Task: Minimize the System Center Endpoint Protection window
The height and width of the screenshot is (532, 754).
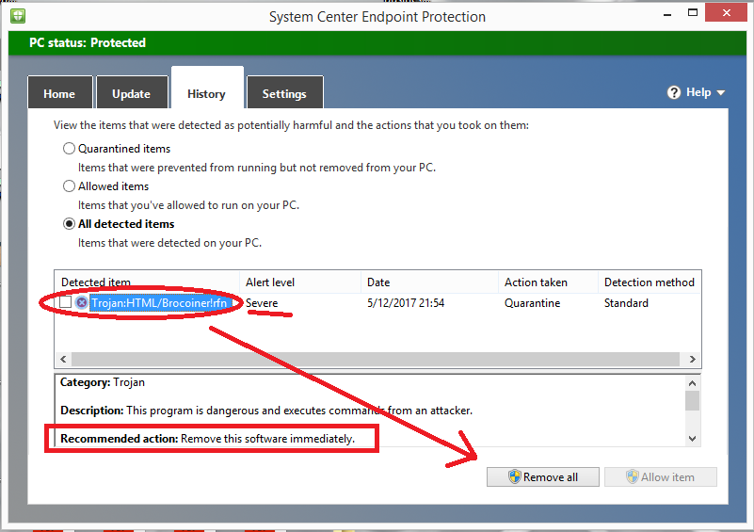Action: (667, 14)
